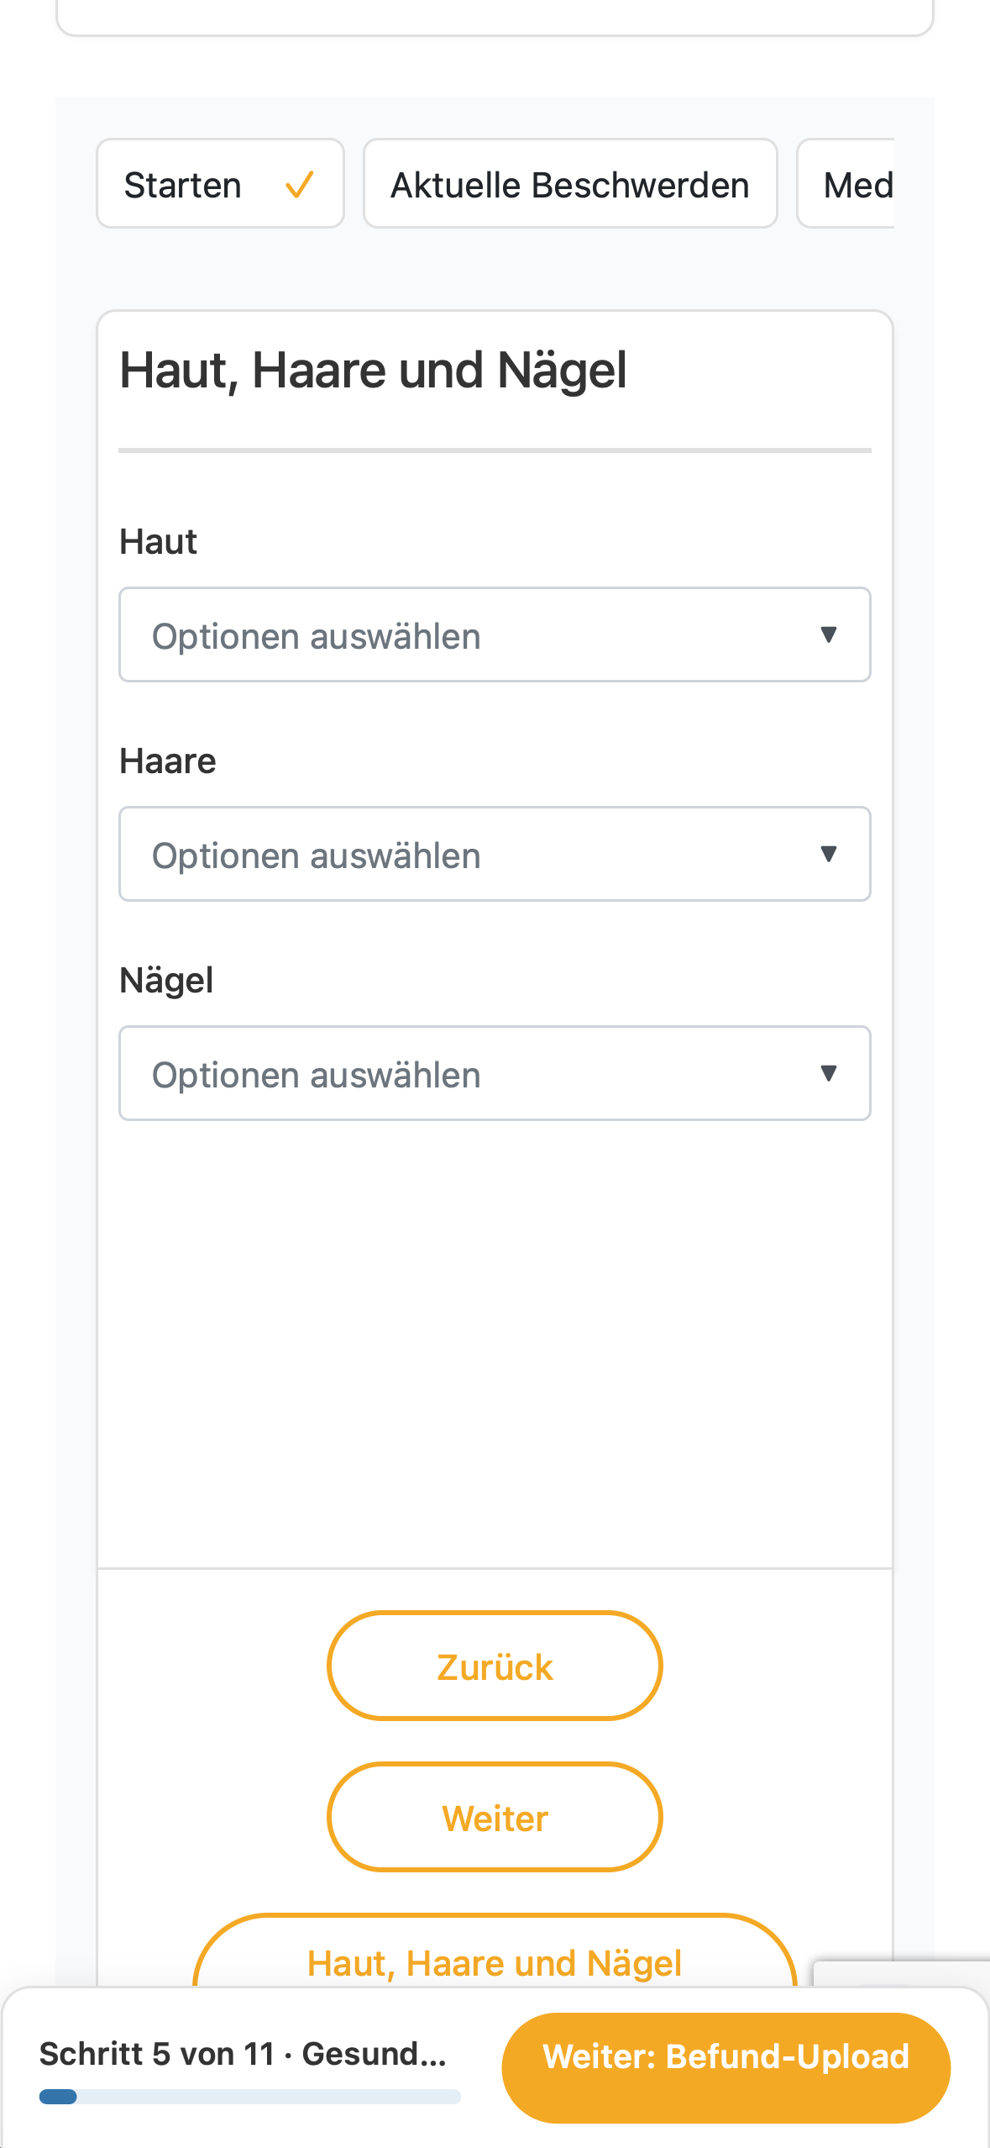This screenshot has width=990, height=2148.
Task: Click the Nägel dropdown arrow icon
Action: [829, 1073]
